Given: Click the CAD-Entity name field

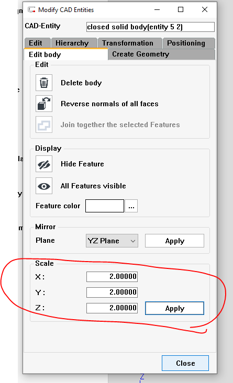Looking at the screenshot, I should point(150,27).
